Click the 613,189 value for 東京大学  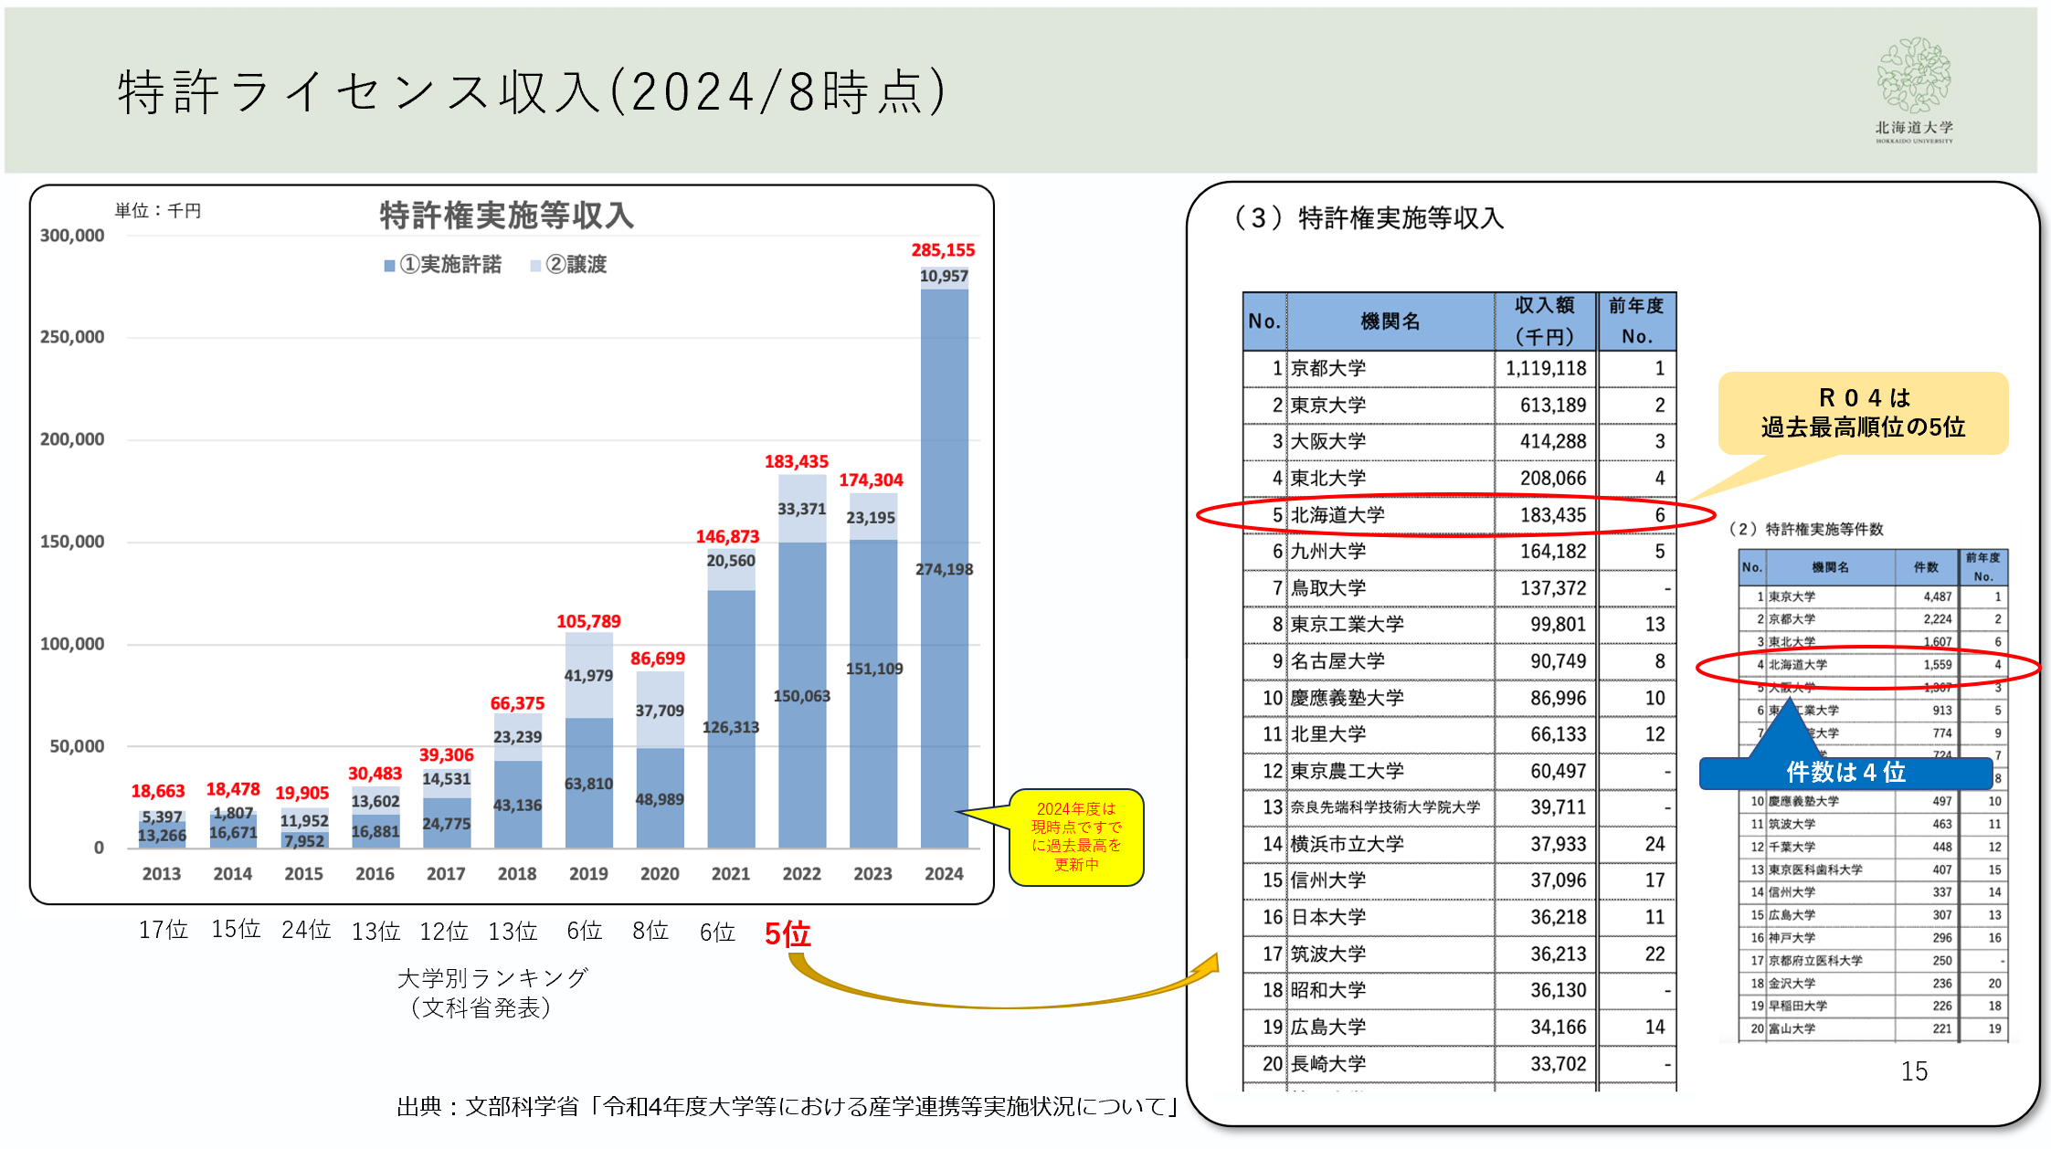[x=1553, y=406]
